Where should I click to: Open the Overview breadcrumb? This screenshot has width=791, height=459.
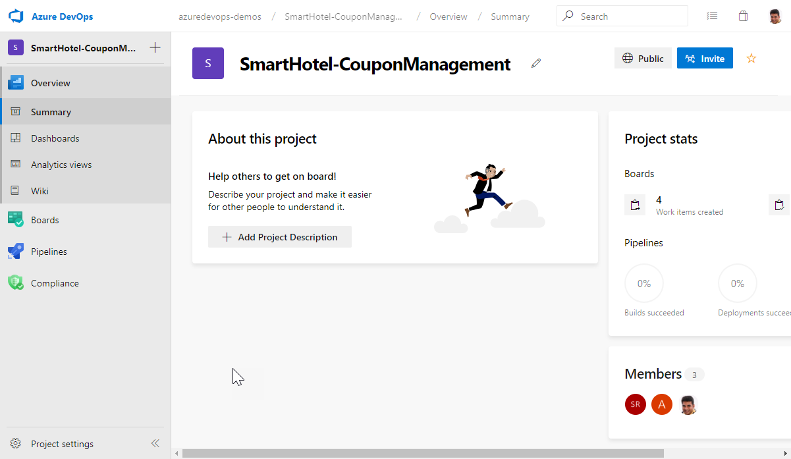click(449, 16)
